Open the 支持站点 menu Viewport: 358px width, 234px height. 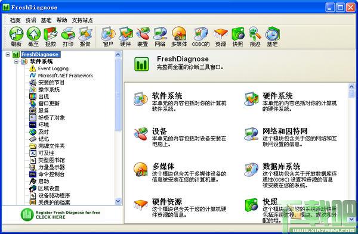tap(82, 20)
